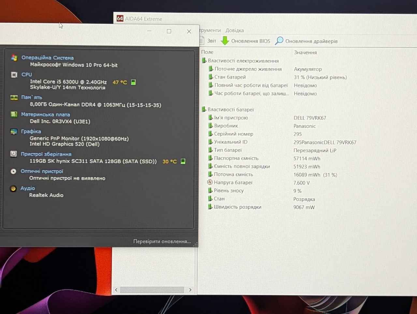417x314 pixels.
Task: Click the icon beside Рівень зносу
Action: coord(210,190)
